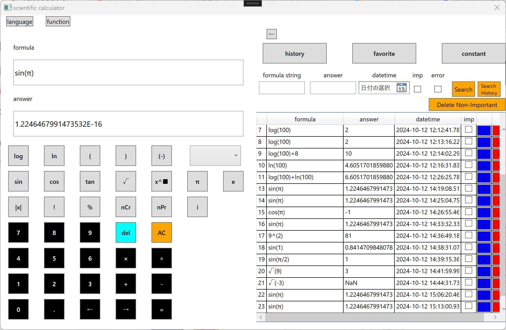Click the formula string search field
This screenshot has width=506, height=330.
282,88
